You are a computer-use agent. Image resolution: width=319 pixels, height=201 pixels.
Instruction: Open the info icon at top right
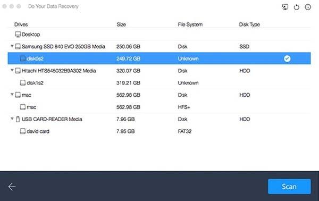(308, 7)
